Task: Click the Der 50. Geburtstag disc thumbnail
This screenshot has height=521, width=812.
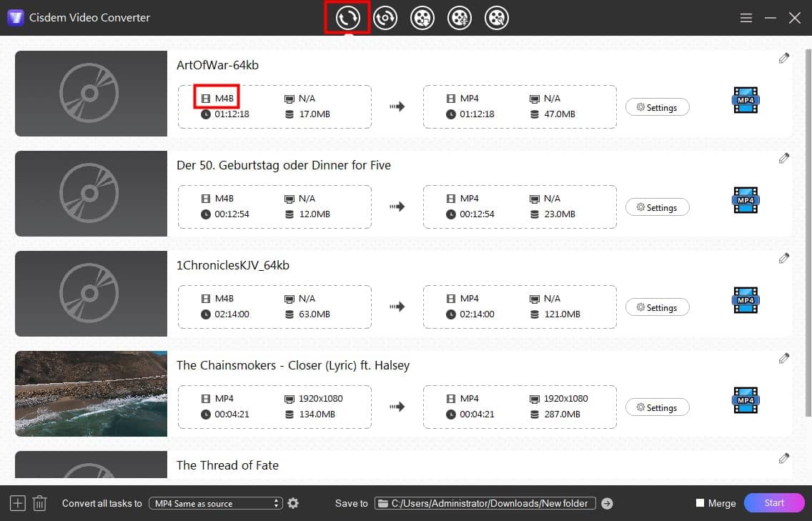Action: point(91,193)
